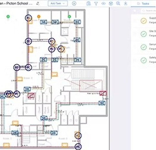The image size is (156, 150).
Task: Select the green pin marker in the top-right room
Action: [69, 17]
